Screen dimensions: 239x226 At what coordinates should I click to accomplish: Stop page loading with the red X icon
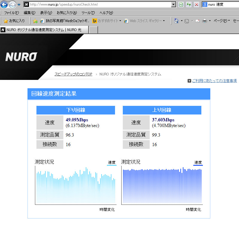[197, 4]
